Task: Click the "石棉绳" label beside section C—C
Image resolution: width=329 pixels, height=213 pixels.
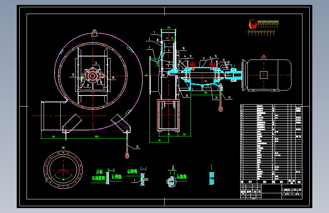Action: [132, 171]
